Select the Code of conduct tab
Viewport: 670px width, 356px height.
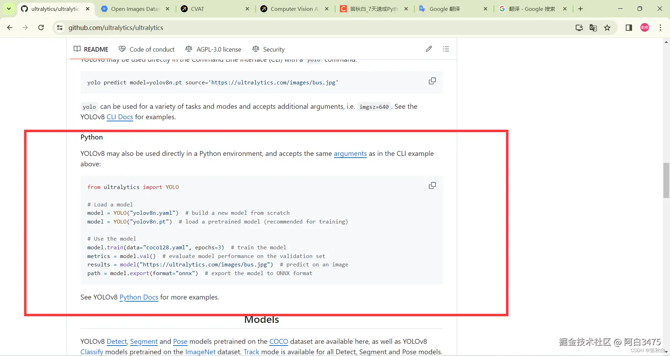[x=147, y=49]
